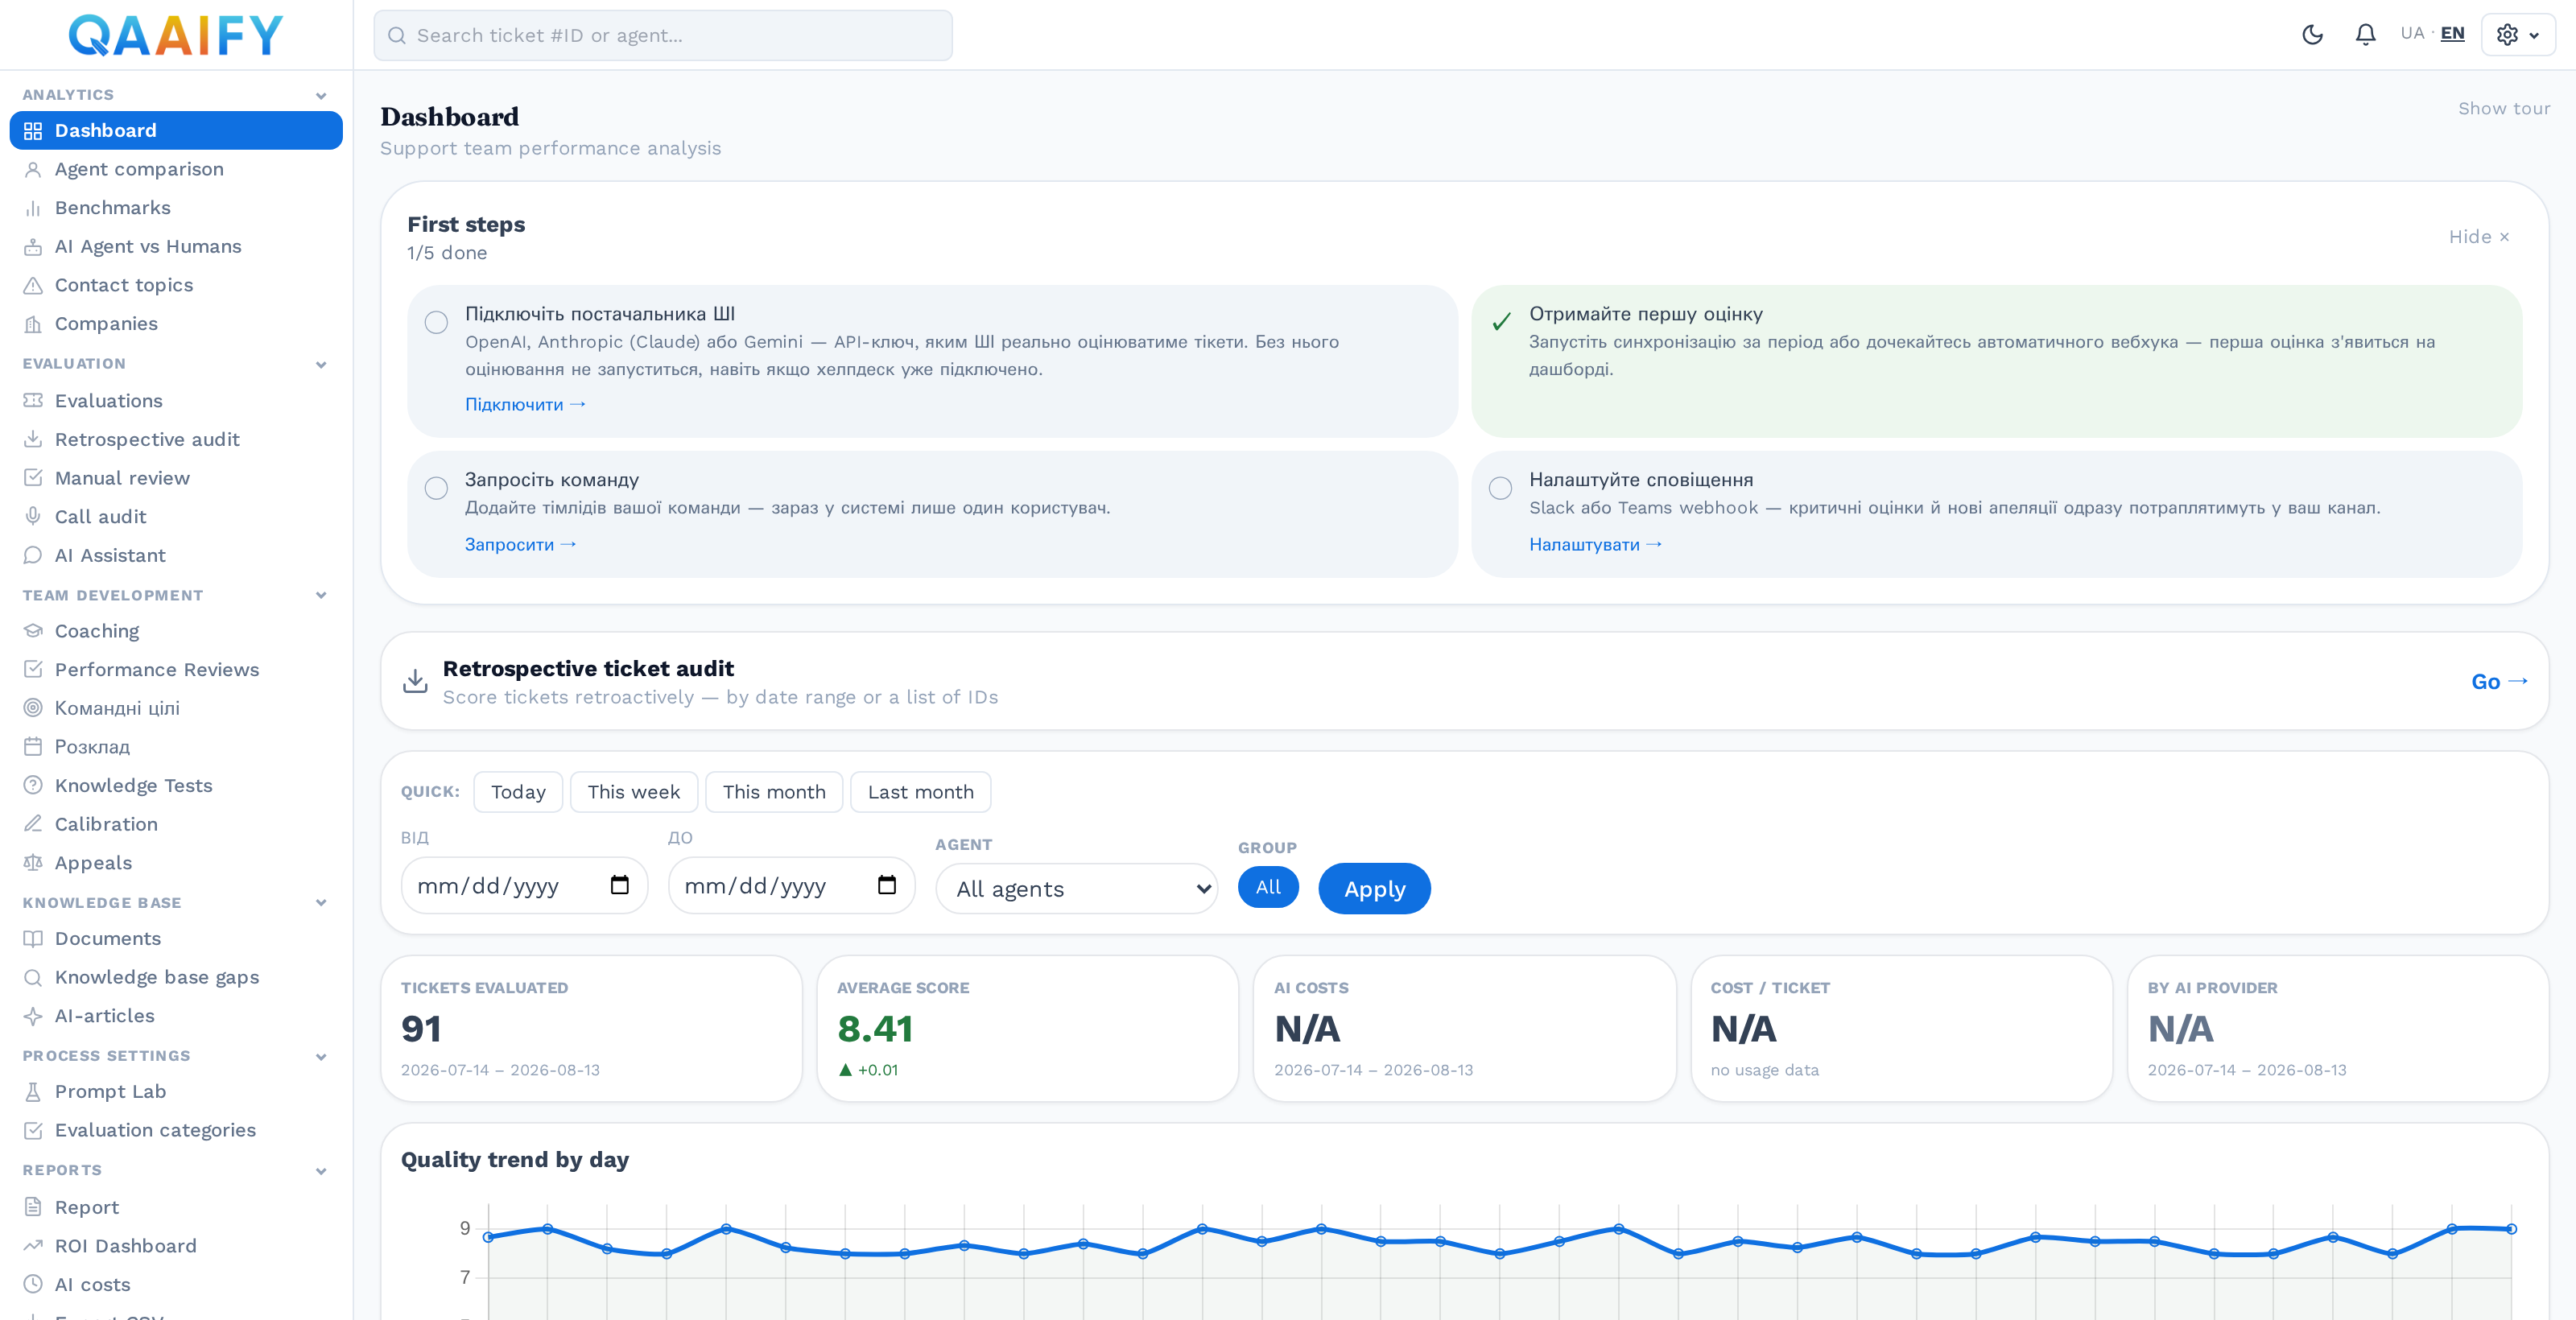Click the Prompt Lab flask icon
The width and height of the screenshot is (2576, 1320).
point(33,1092)
